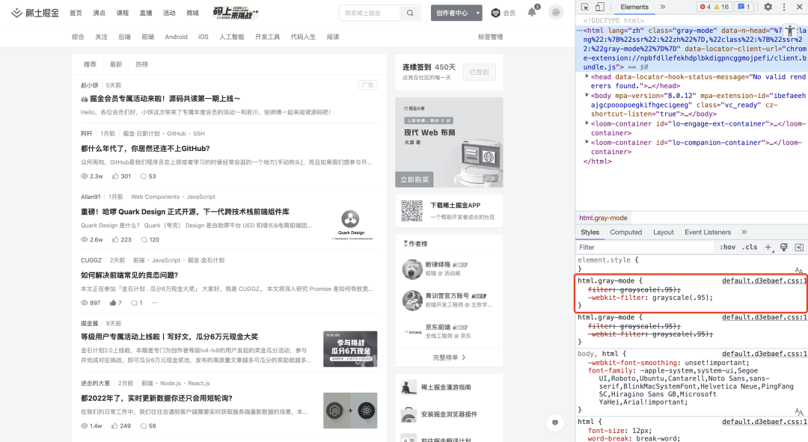This screenshot has width=808, height=442.
Task: Click the error and warning counter badge
Action: 714,7
